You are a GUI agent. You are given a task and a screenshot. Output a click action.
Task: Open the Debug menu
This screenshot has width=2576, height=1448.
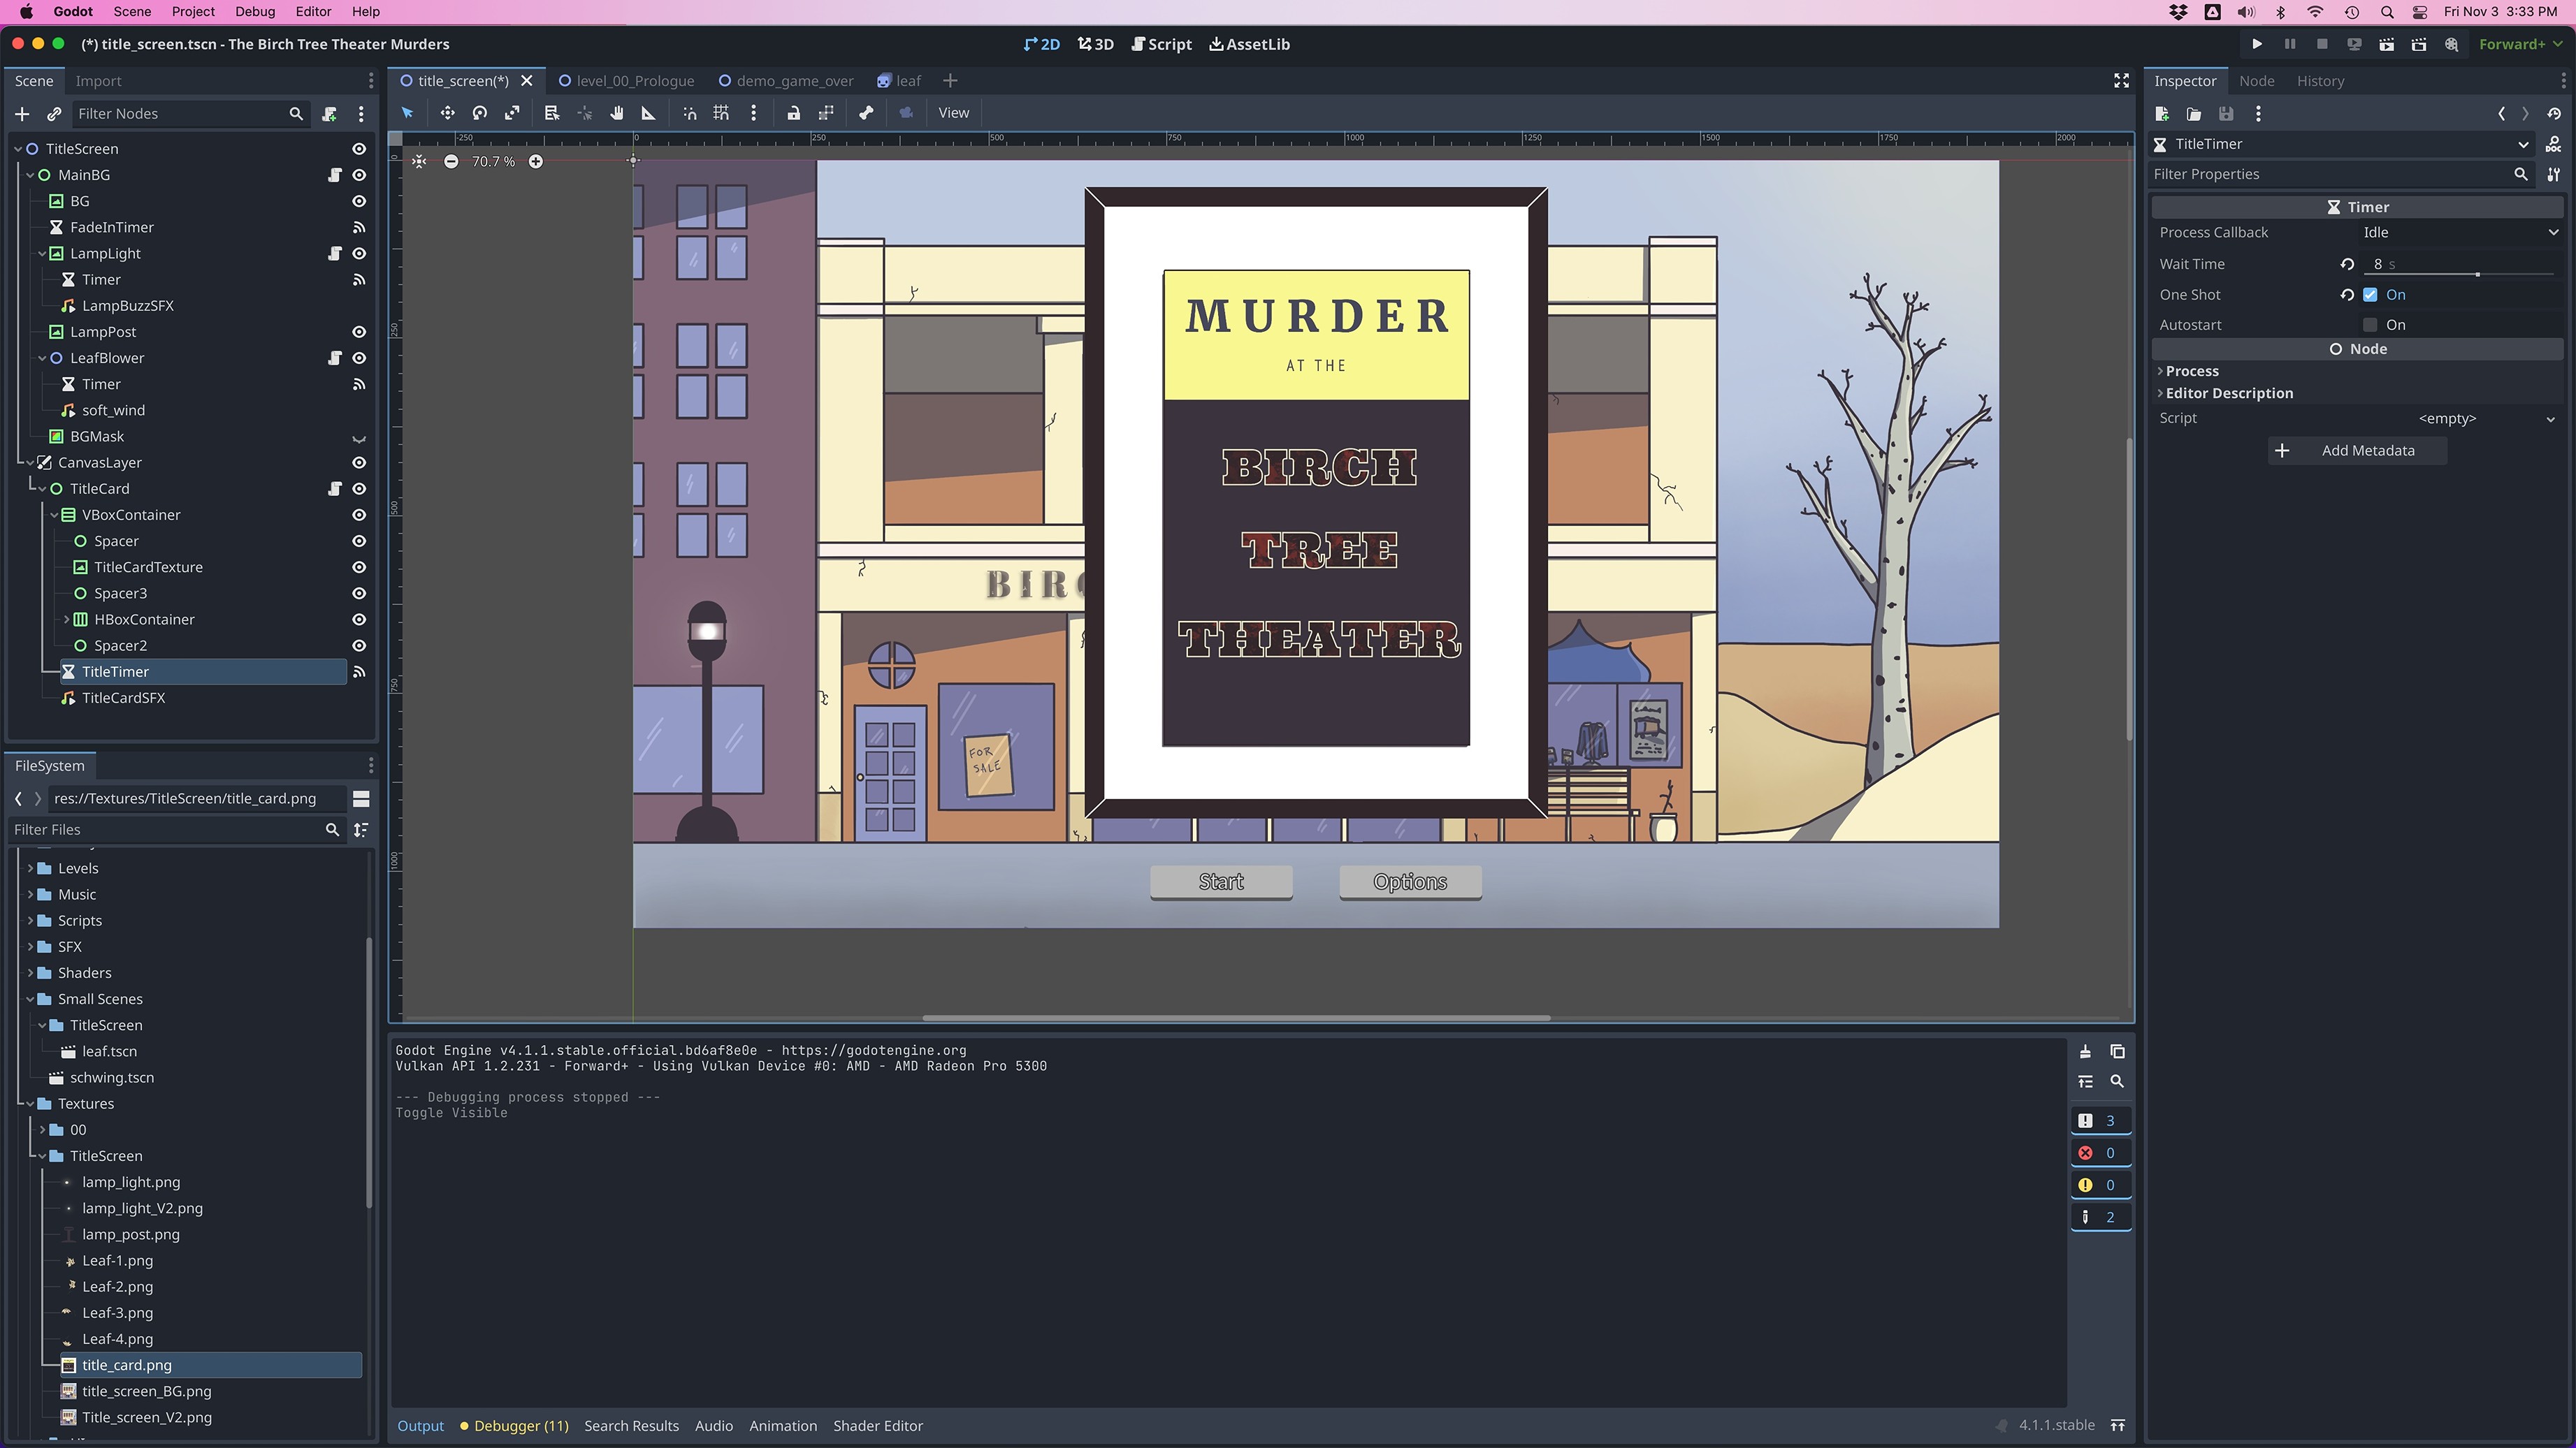(255, 12)
